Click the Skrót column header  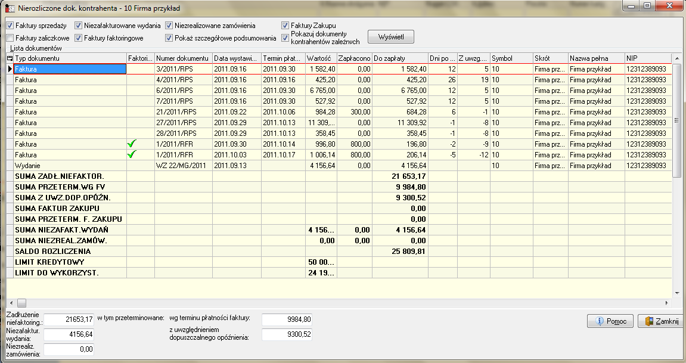coord(550,58)
